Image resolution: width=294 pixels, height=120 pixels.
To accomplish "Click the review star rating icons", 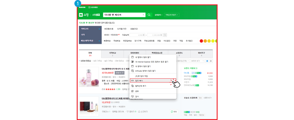I will coord(111,89).
